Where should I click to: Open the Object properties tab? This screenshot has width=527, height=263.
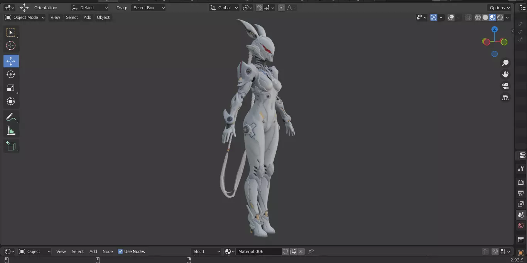[521, 253]
